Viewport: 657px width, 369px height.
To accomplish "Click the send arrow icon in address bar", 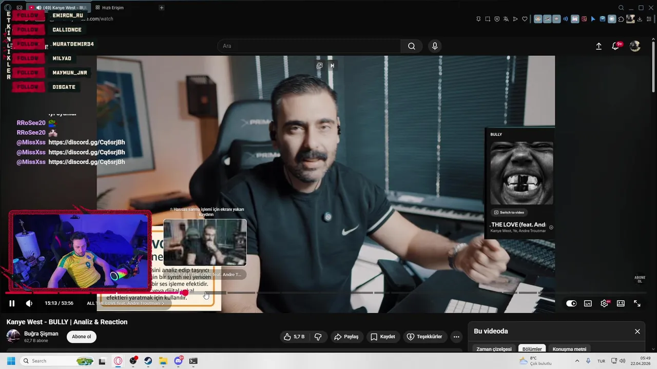I will point(515,19).
